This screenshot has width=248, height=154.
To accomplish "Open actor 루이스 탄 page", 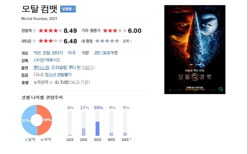I will (41, 68).
